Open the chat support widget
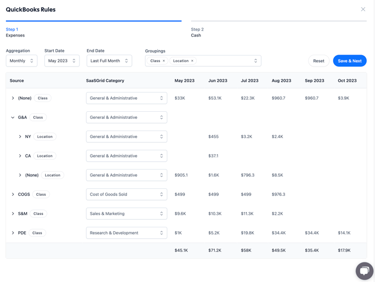375x282 pixels. 364,271
